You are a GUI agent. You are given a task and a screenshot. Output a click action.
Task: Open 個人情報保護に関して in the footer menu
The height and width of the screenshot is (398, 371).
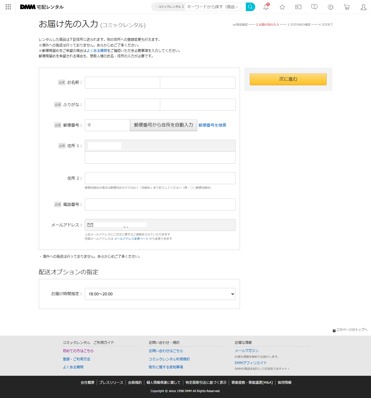tap(163, 382)
